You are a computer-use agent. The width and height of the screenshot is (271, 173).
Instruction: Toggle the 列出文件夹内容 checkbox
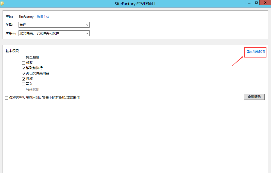[x=24, y=73]
